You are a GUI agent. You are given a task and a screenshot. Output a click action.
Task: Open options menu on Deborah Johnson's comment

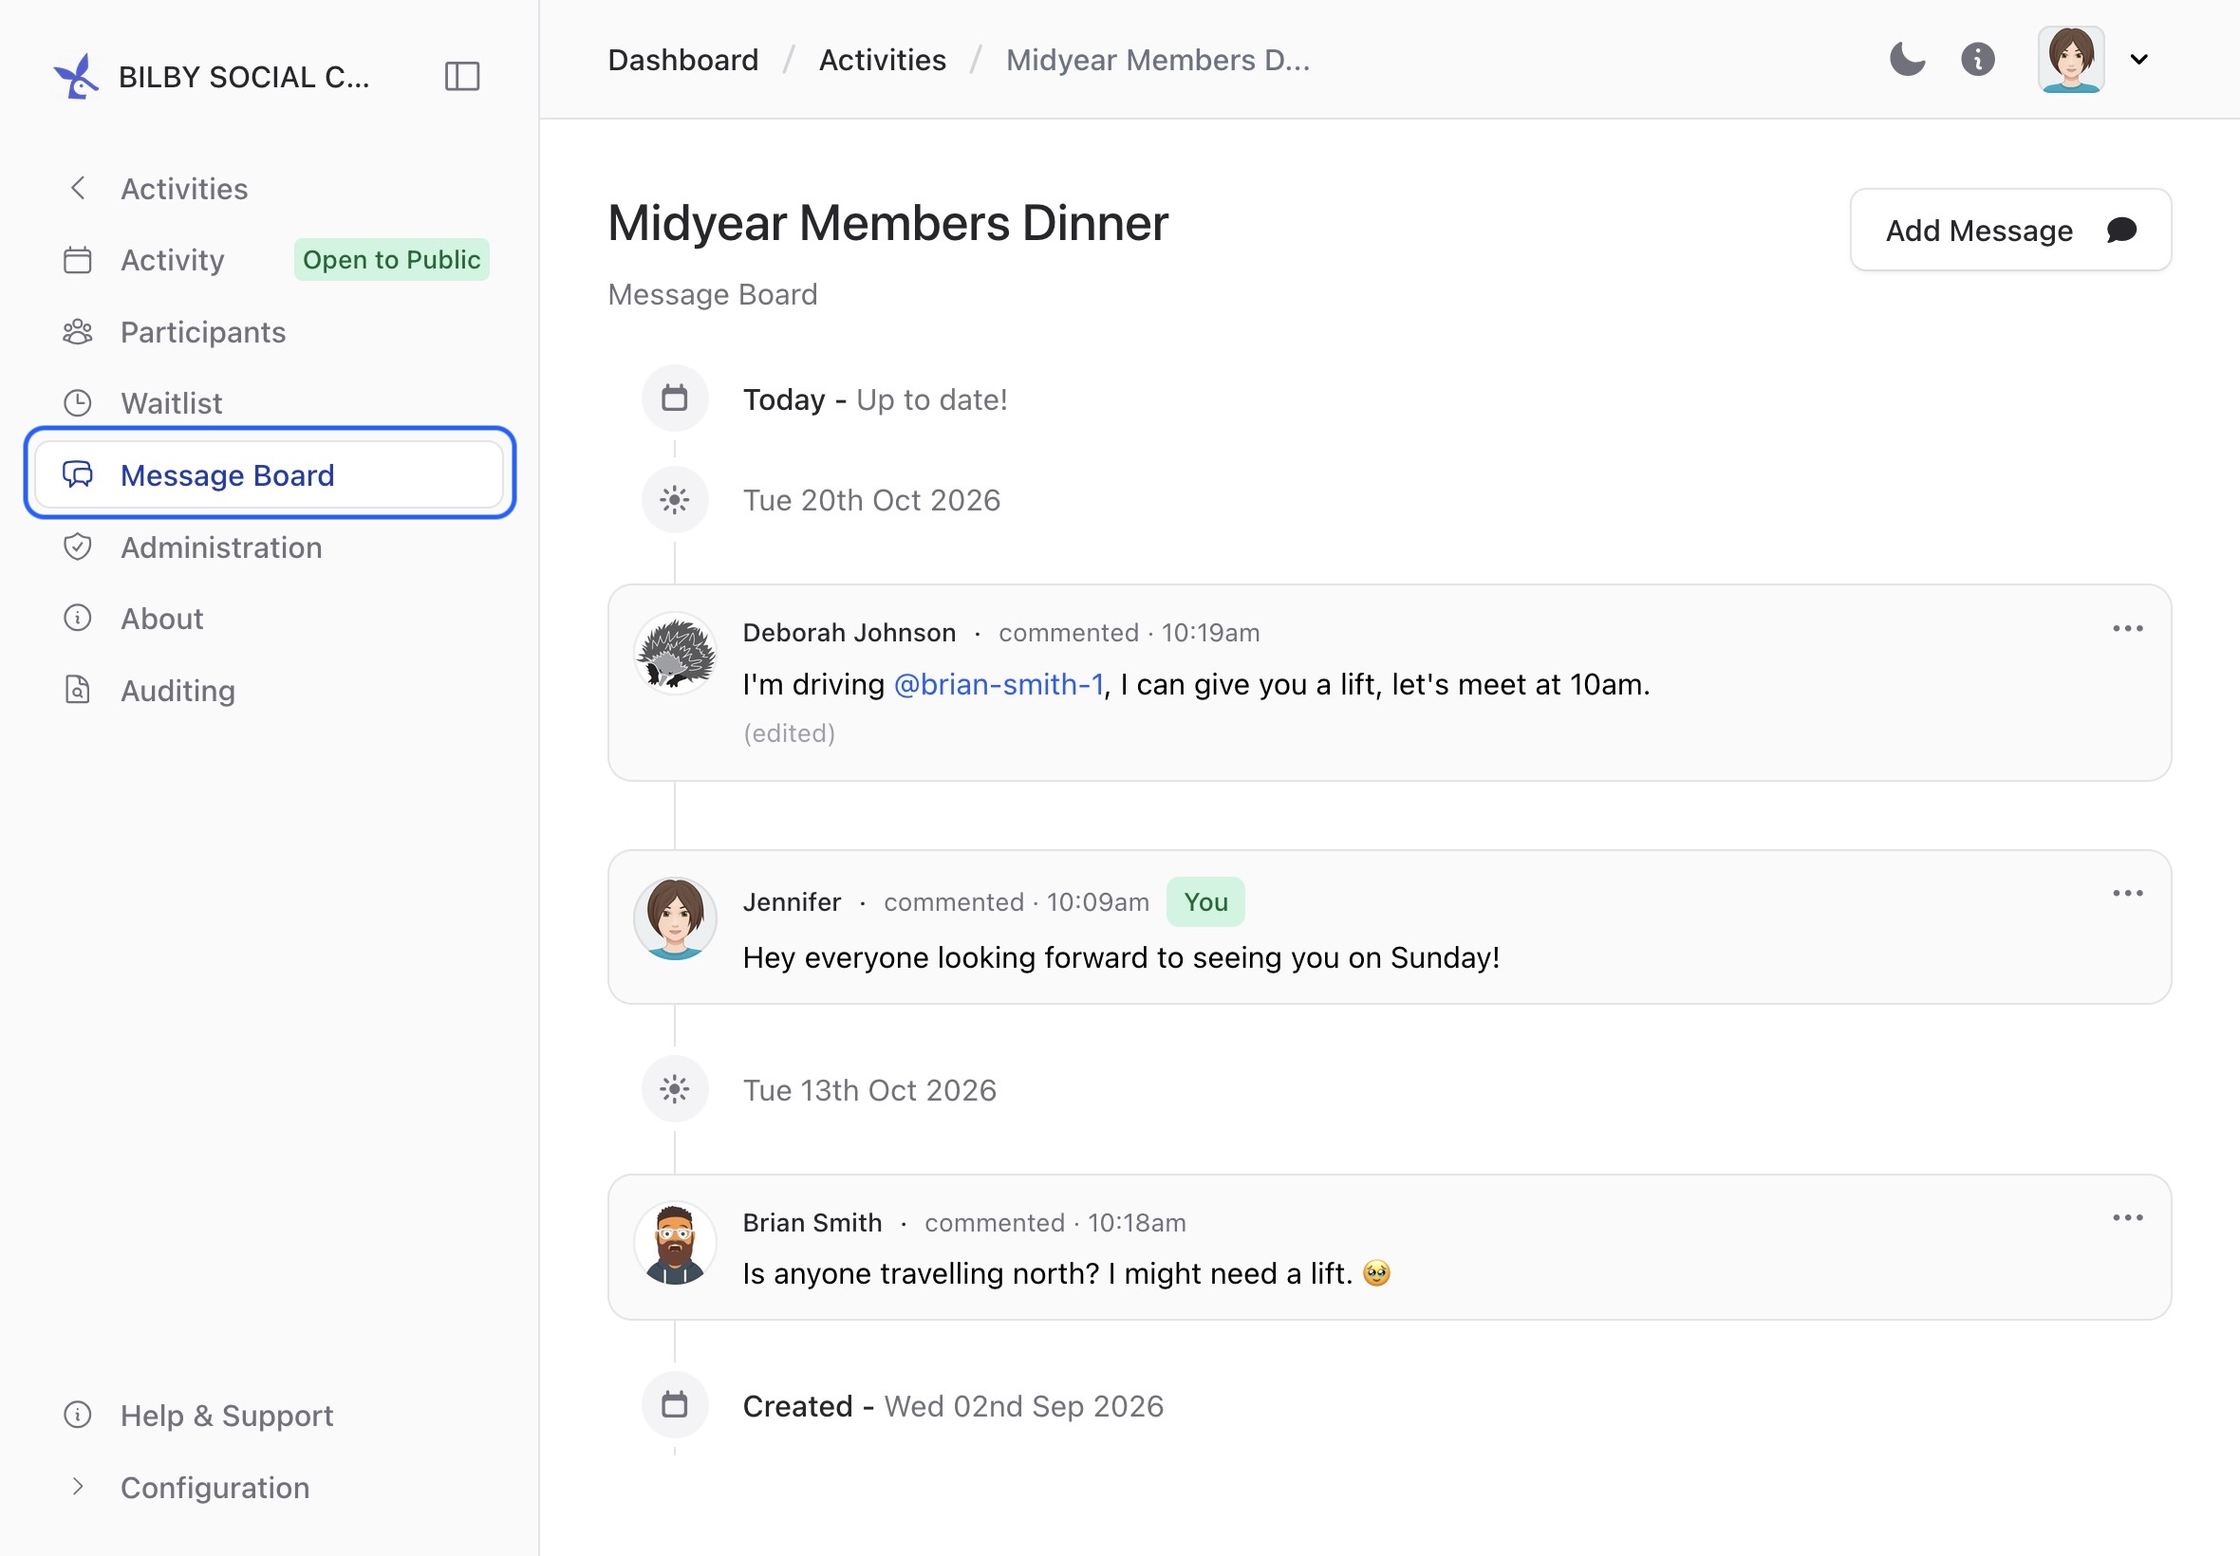(x=2127, y=629)
